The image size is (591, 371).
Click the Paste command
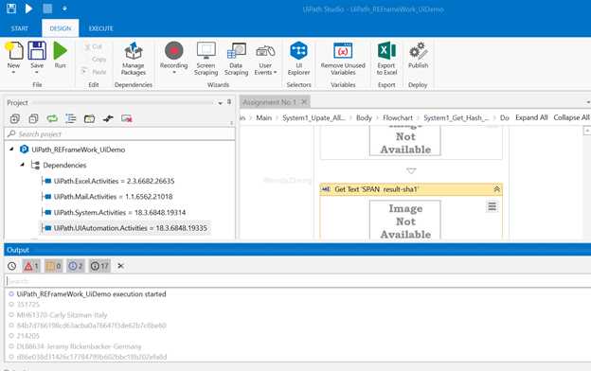94,72
